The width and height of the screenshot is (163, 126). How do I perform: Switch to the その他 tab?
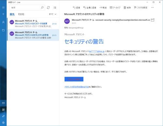21,14
